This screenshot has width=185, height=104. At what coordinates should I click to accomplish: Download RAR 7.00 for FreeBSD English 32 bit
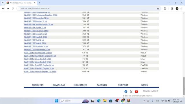point(39,68)
